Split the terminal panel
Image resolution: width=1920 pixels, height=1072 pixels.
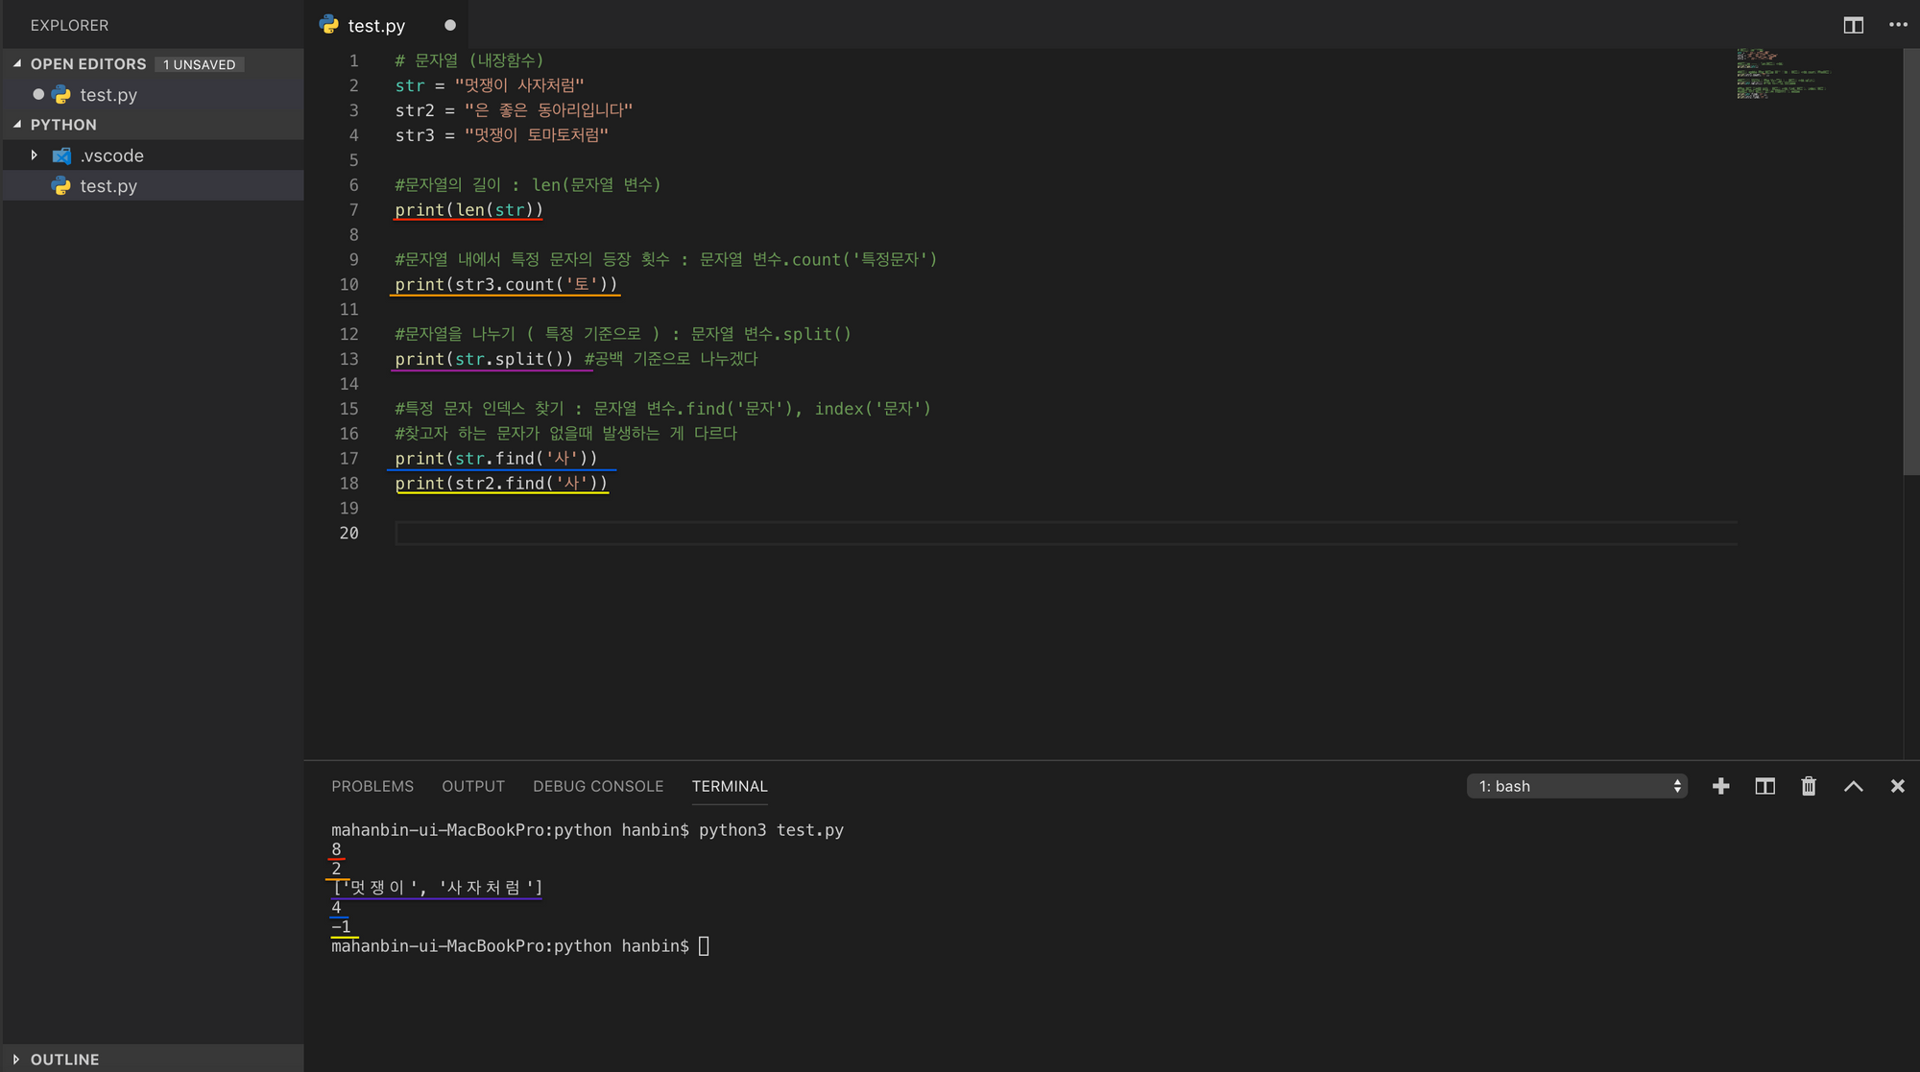pos(1764,786)
